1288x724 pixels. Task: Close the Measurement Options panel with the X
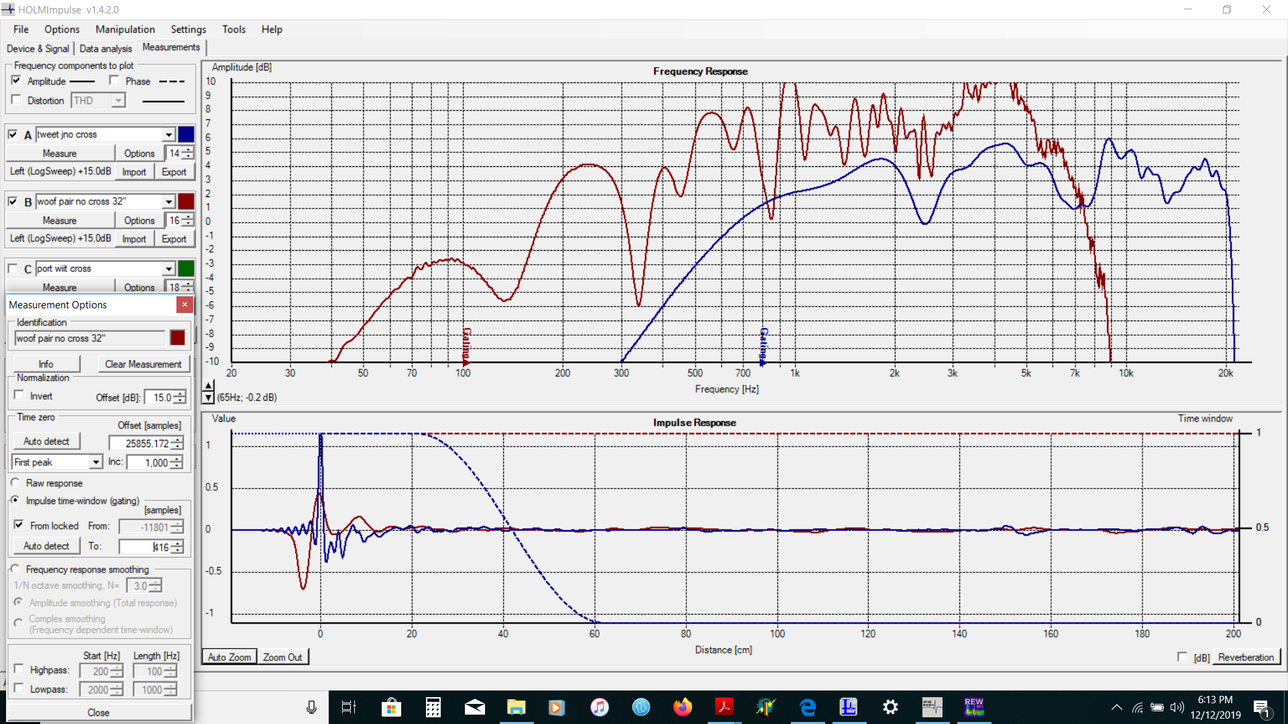point(185,304)
